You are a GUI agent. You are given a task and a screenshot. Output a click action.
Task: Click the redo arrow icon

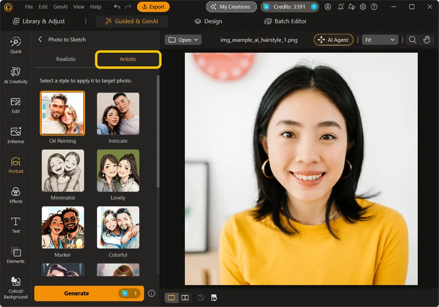coord(128,7)
